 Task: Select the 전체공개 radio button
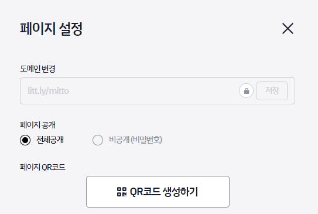click(25, 140)
